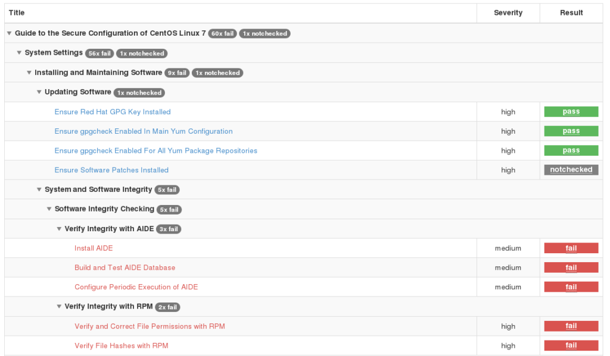This screenshot has height=356, width=610.
Task: Collapse Software Integrity Checking group
Action: coord(49,209)
